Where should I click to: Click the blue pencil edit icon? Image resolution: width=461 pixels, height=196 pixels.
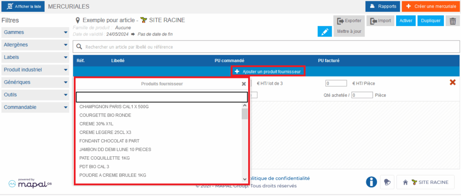[x=324, y=31]
